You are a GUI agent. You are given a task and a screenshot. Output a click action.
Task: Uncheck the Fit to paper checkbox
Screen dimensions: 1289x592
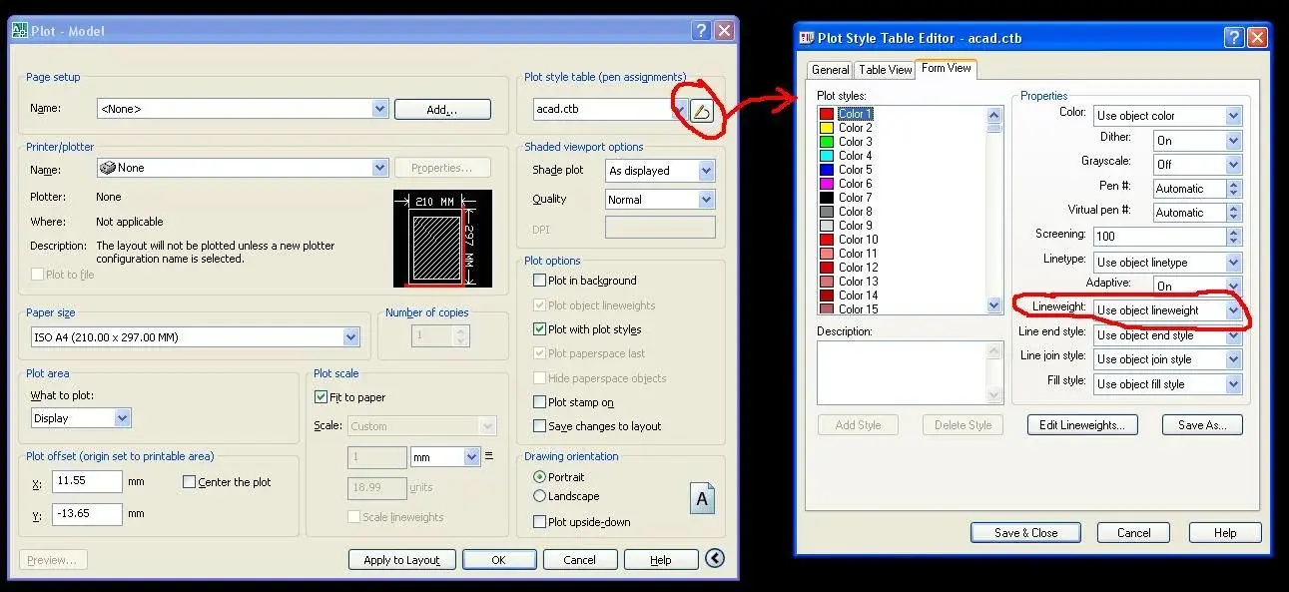coord(321,397)
